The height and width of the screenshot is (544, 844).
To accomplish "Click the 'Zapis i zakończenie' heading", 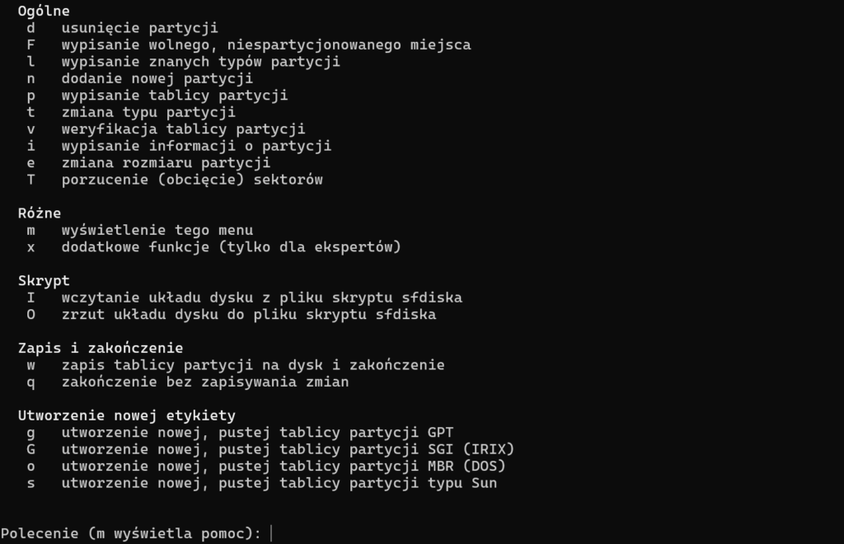I will click(101, 348).
